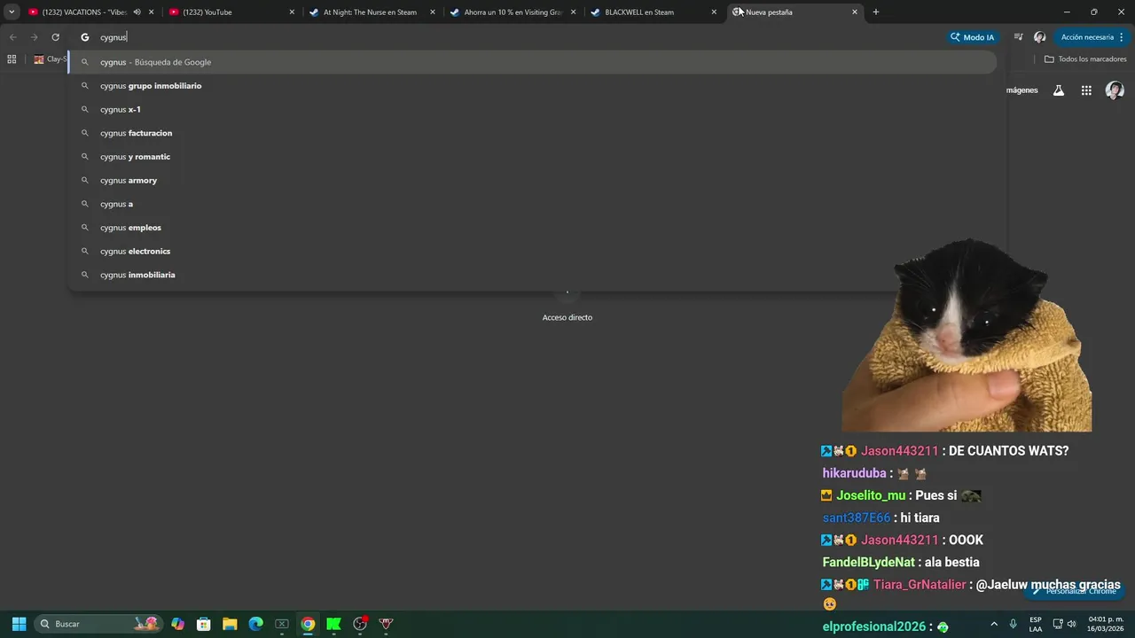
Task: Select suggestion cygnus electronics
Action: [532, 251]
